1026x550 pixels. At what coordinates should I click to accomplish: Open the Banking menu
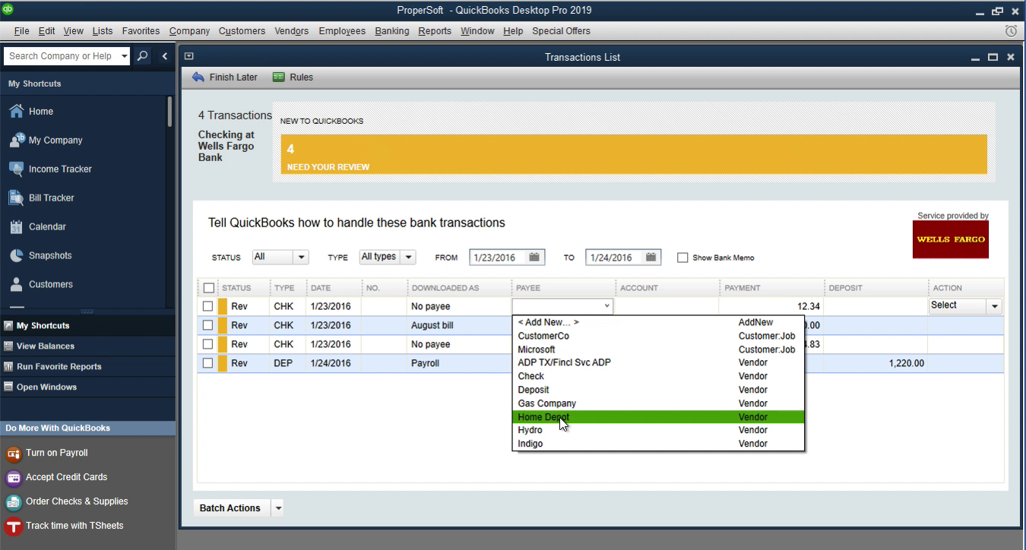tap(392, 31)
